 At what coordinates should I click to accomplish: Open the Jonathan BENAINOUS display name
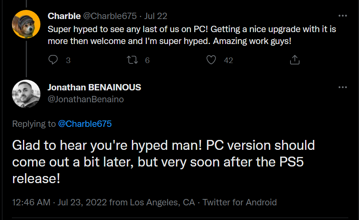[x=94, y=87]
